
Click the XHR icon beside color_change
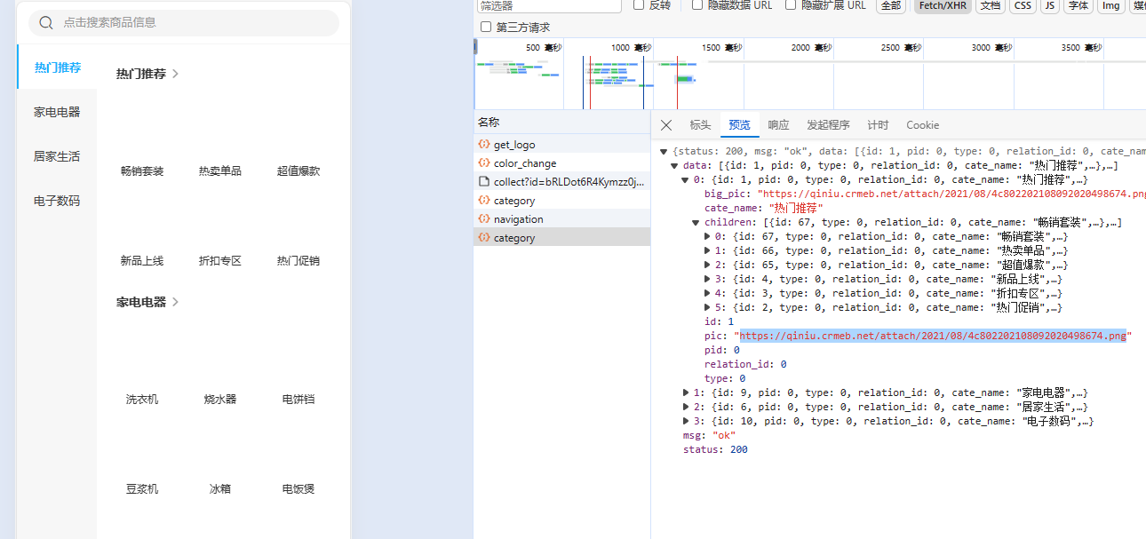tap(484, 163)
